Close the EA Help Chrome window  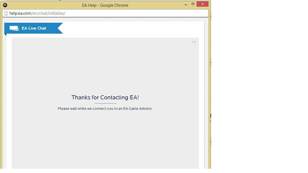click(202, 4)
